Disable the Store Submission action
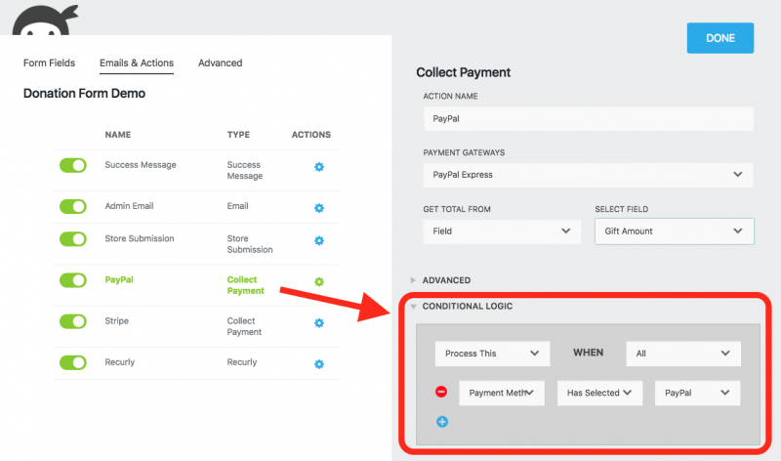The image size is (781, 461). (x=72, y=238)
